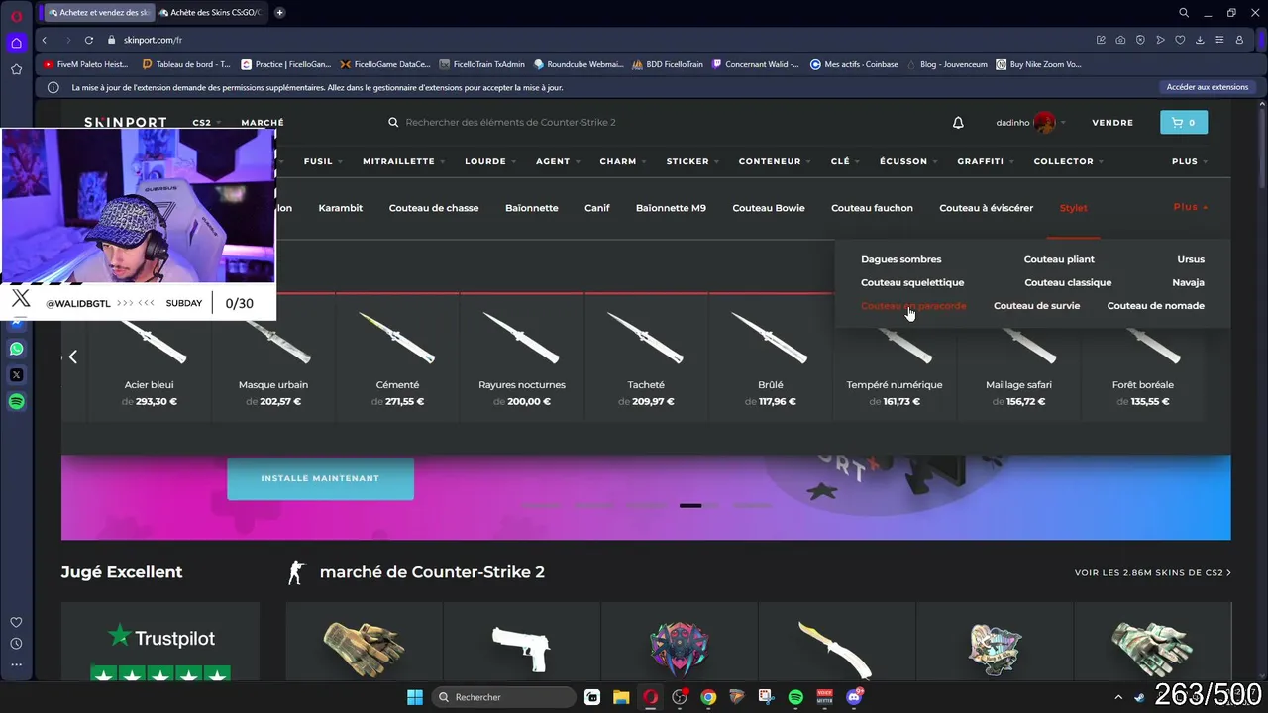Show hidden system tray icons

click(x=1118, y=697)
